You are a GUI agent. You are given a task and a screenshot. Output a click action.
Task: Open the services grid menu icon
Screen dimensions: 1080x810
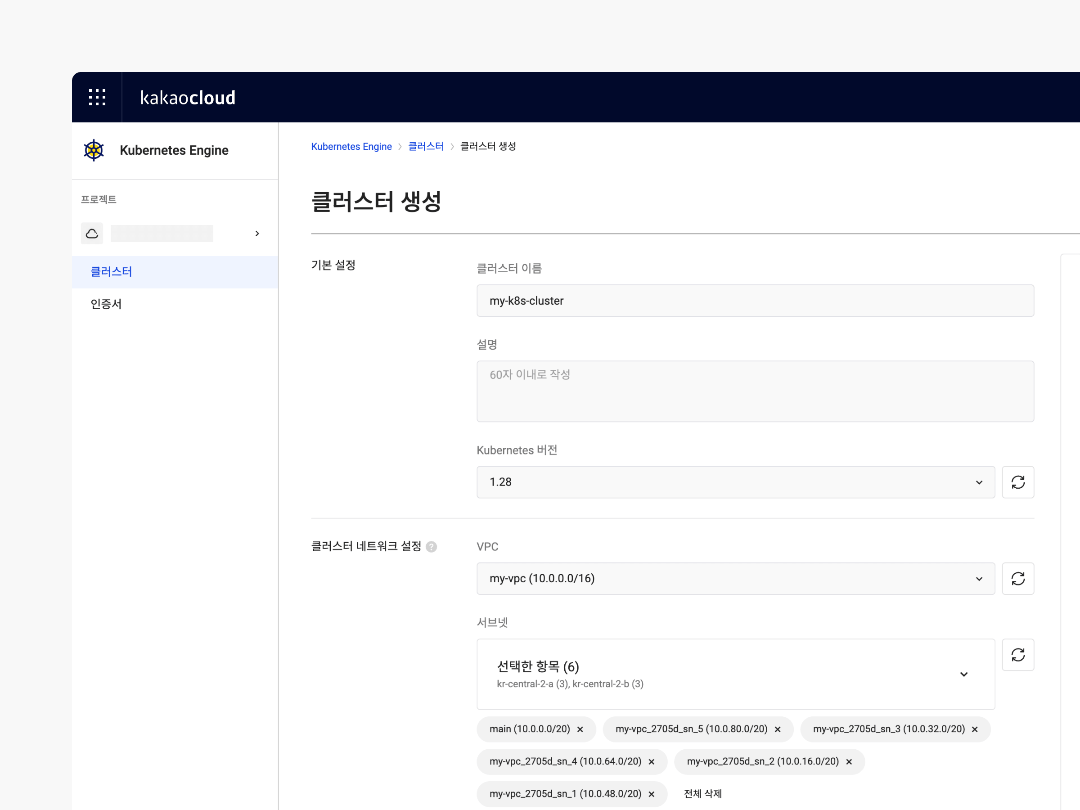pyautogui.click(x=97, y=97)
